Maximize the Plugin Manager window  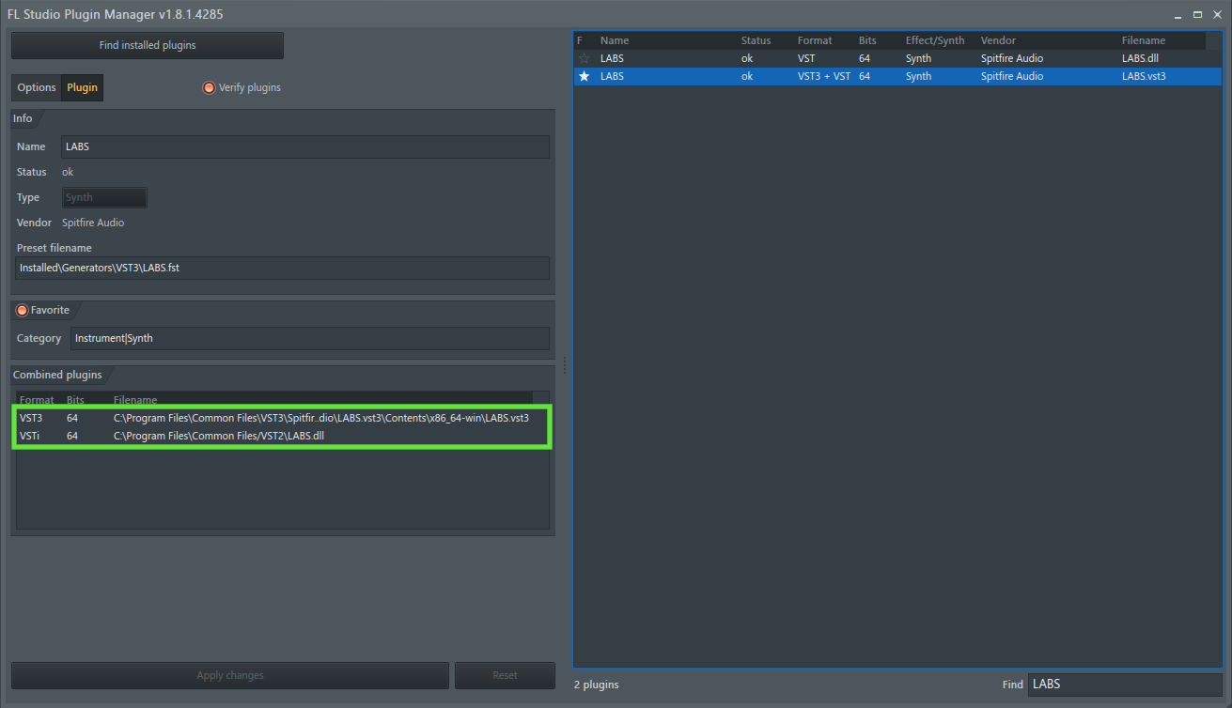tap(1197, 15)
